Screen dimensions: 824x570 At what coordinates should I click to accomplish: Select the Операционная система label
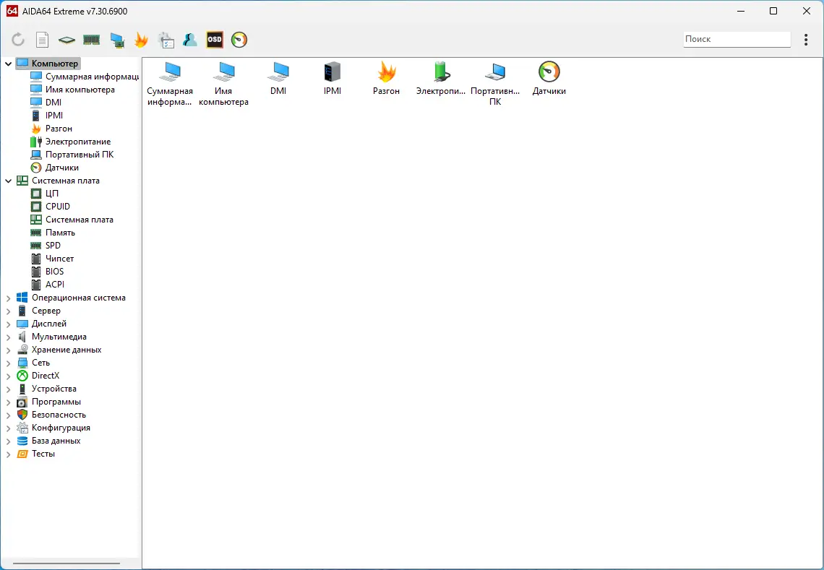click(79, 298)
